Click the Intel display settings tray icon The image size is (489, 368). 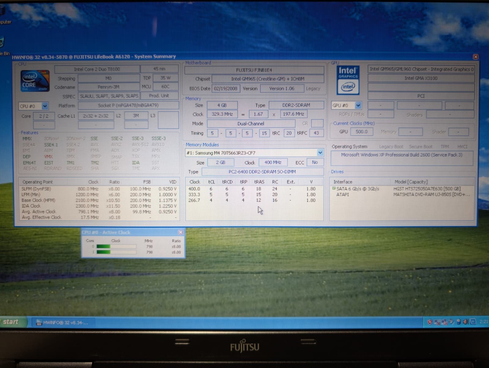tap(473, 322)
